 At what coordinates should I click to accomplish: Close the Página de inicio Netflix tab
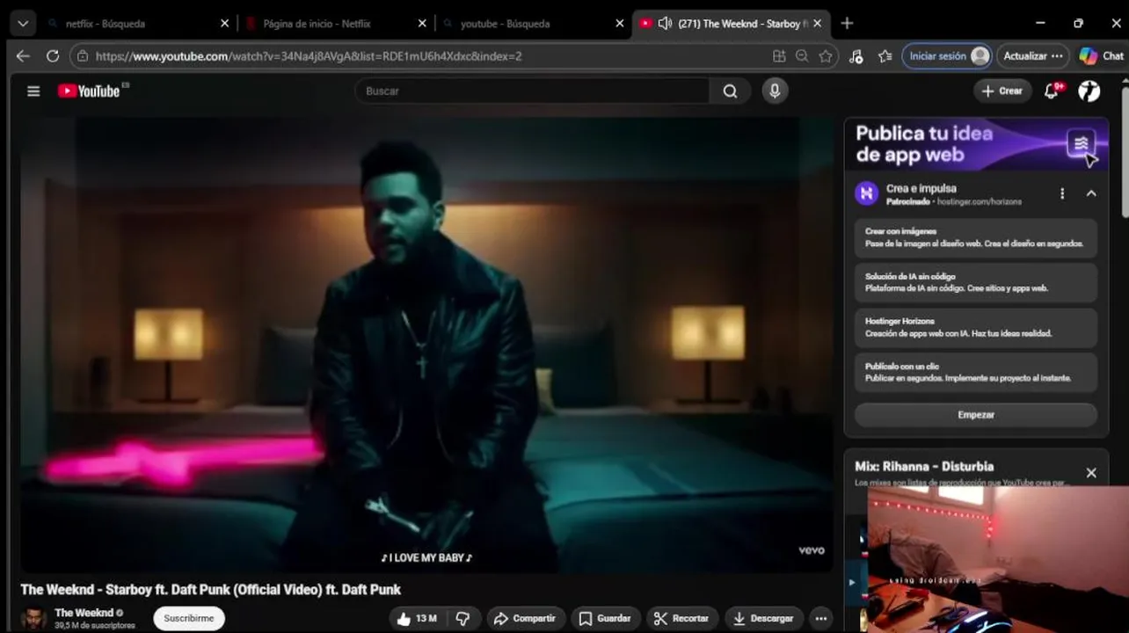(x=422, y=24)
